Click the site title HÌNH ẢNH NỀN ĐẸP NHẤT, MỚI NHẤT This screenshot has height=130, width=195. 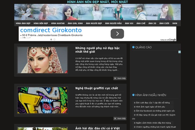(97, 2)
